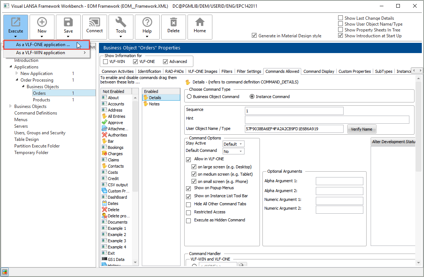Select Business Object Command radio button
The height and width of the screenshot is (277, 424).
[x=189, y=97]
